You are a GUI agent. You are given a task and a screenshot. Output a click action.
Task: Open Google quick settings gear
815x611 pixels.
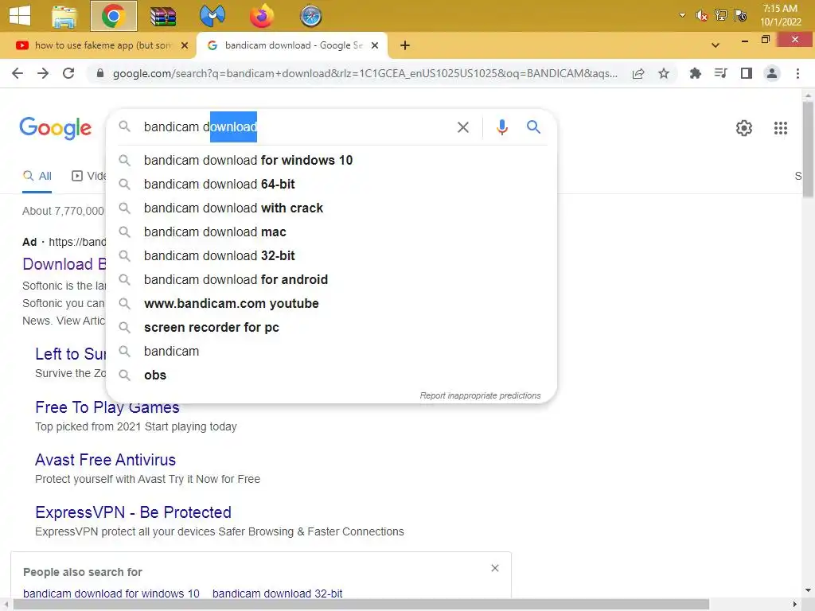pos(744,128)
